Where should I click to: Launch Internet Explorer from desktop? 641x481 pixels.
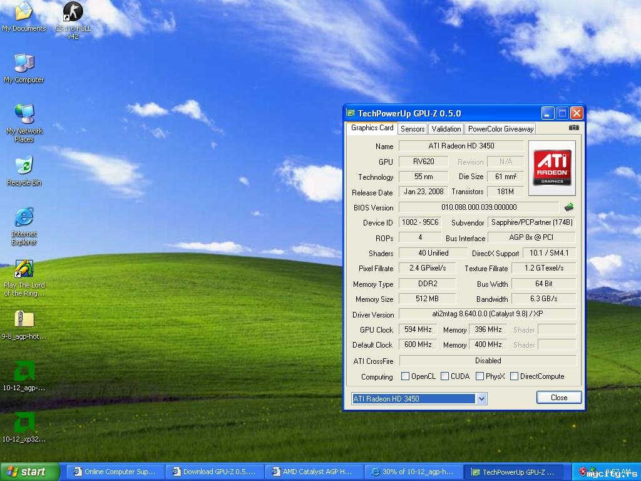(x=24, y=218)
